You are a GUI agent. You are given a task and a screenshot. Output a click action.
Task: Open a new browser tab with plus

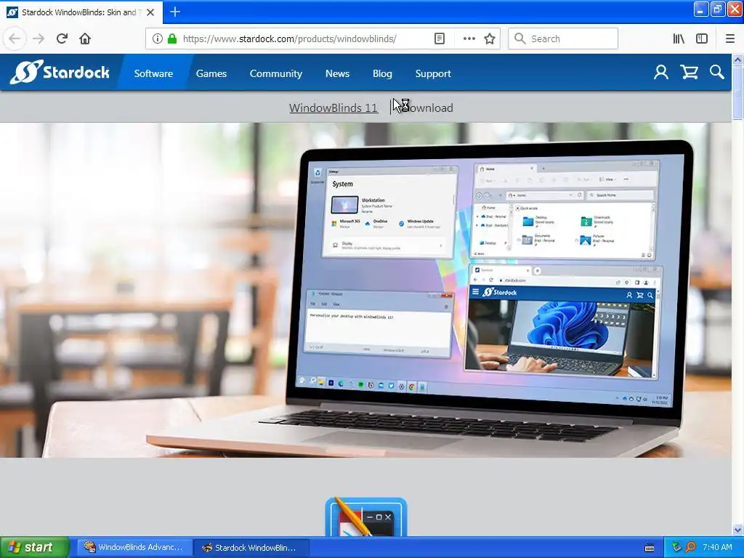coord(175,12)
